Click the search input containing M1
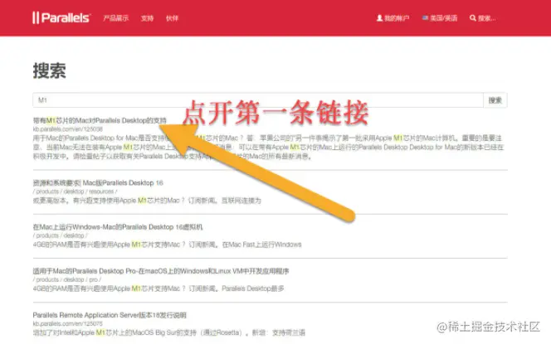The width and height of the screenshot is (551, 344). click(x=258, y=100)
